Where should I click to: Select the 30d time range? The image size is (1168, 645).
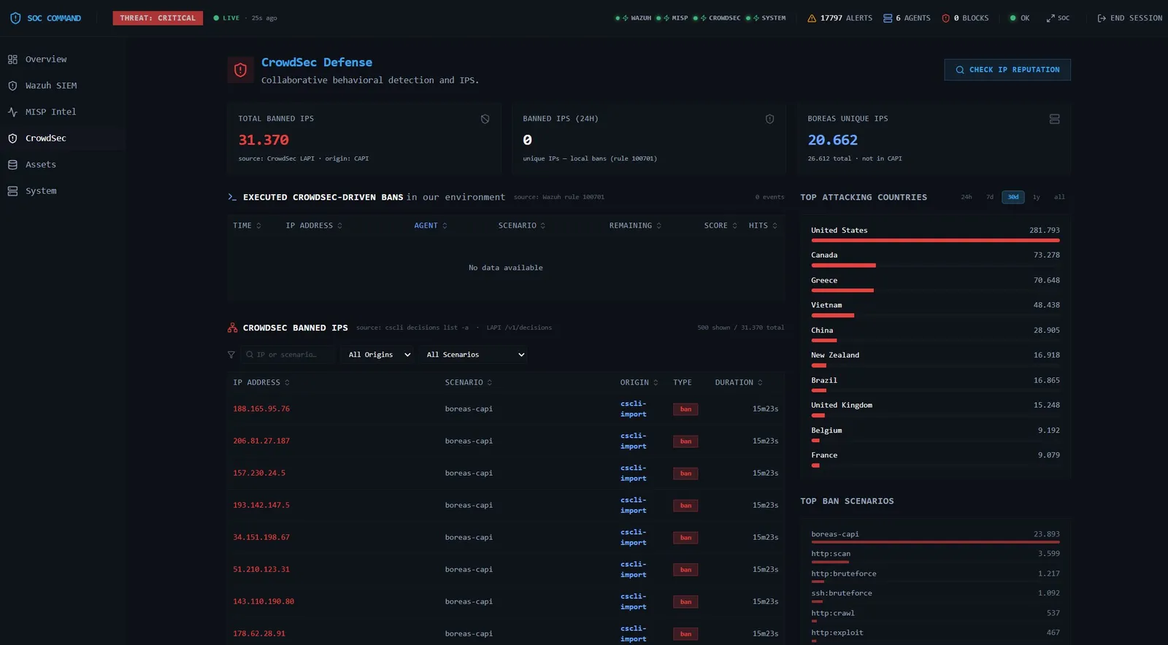point(1013,197)
